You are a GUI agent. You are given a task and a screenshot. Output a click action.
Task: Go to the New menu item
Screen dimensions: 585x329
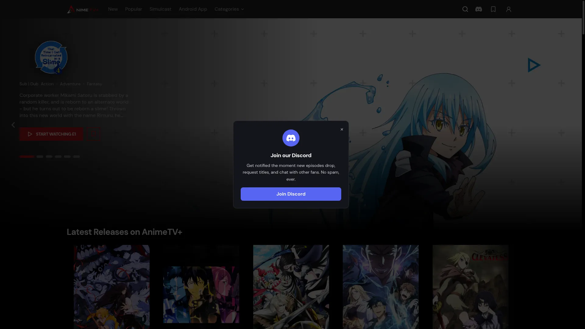pyautogui.click(x=113, y=9)
